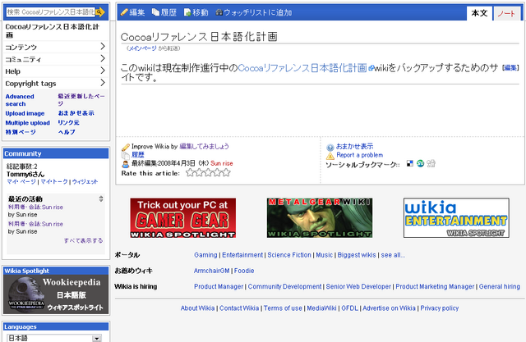
Task: Click the search go arrow icon
Action: pos(100,12)
